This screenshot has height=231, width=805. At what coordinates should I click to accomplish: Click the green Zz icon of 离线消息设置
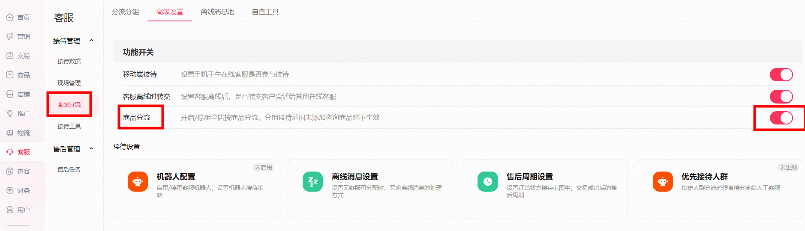[312, 181]
